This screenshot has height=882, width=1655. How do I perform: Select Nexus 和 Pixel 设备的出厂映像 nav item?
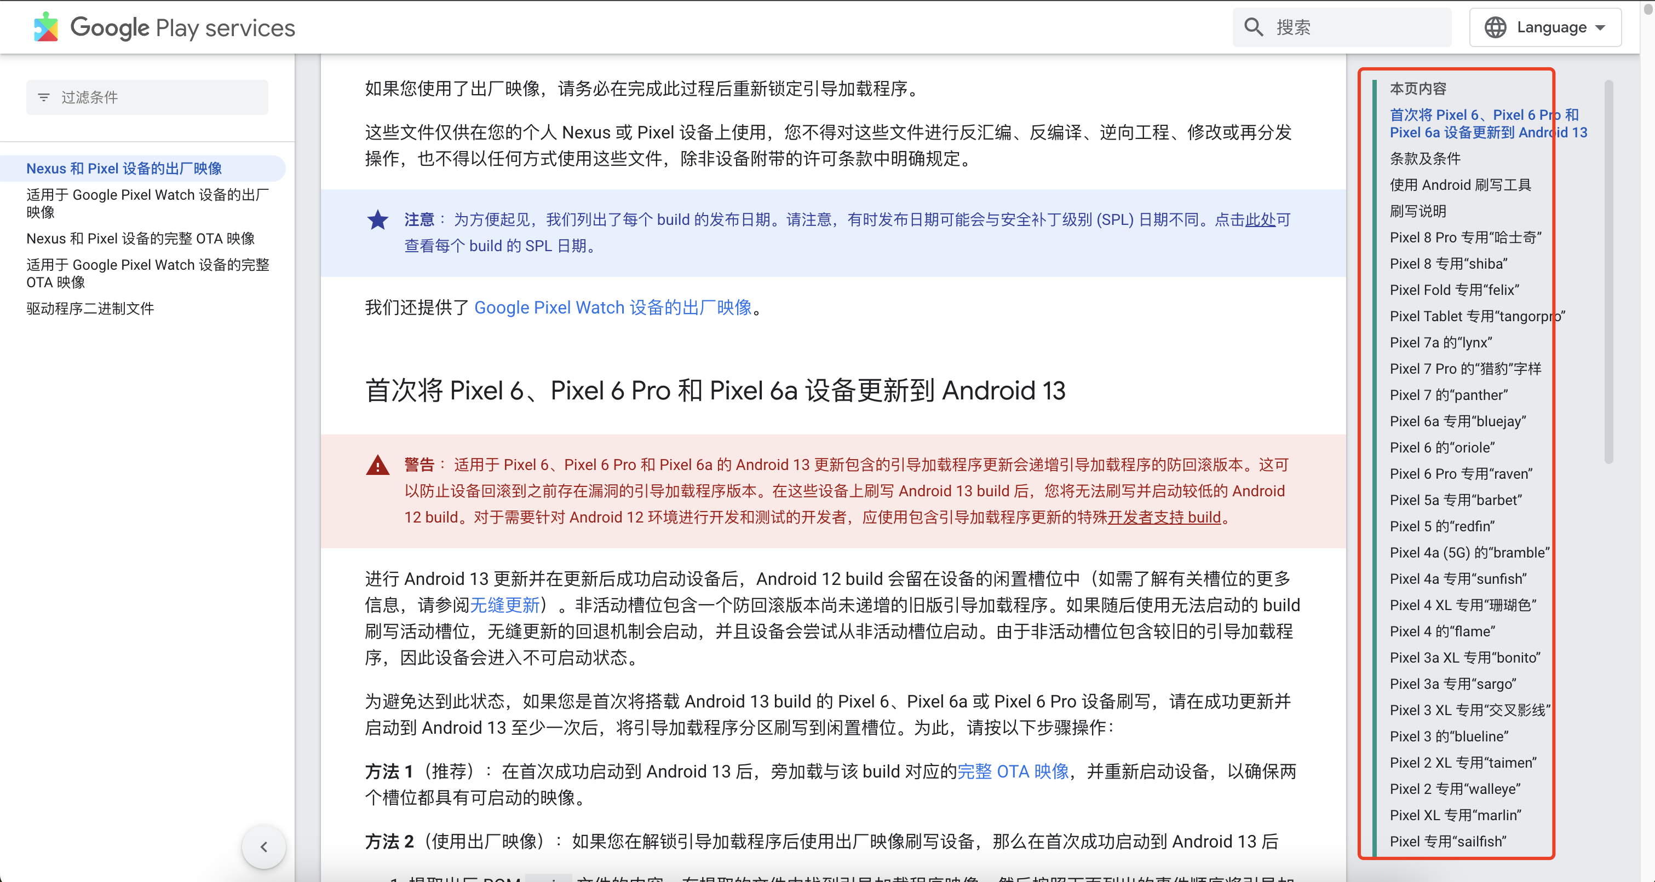[x=124, y=168]
